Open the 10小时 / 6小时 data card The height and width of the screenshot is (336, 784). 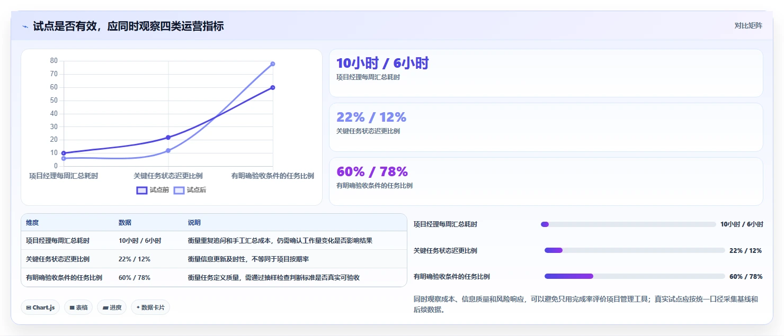tap(546, 73)
